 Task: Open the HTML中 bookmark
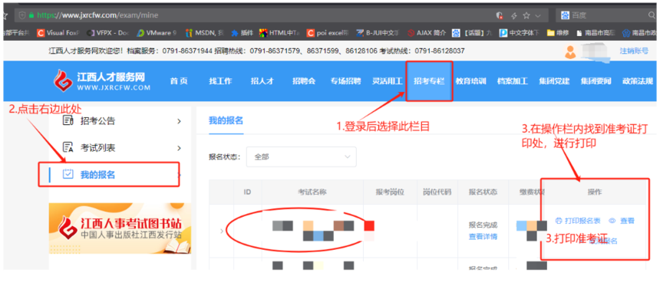click(x=279, y=33)
